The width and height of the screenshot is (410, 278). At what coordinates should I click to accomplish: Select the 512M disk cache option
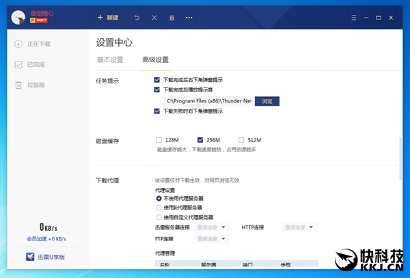[241, 140]
